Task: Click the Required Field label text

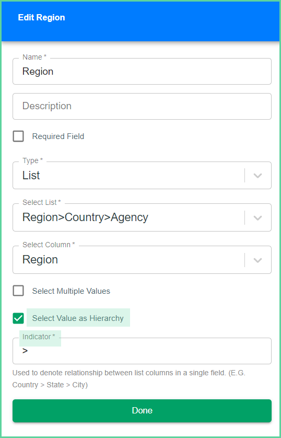Action: pyautogui.click(x=58, y=136)
